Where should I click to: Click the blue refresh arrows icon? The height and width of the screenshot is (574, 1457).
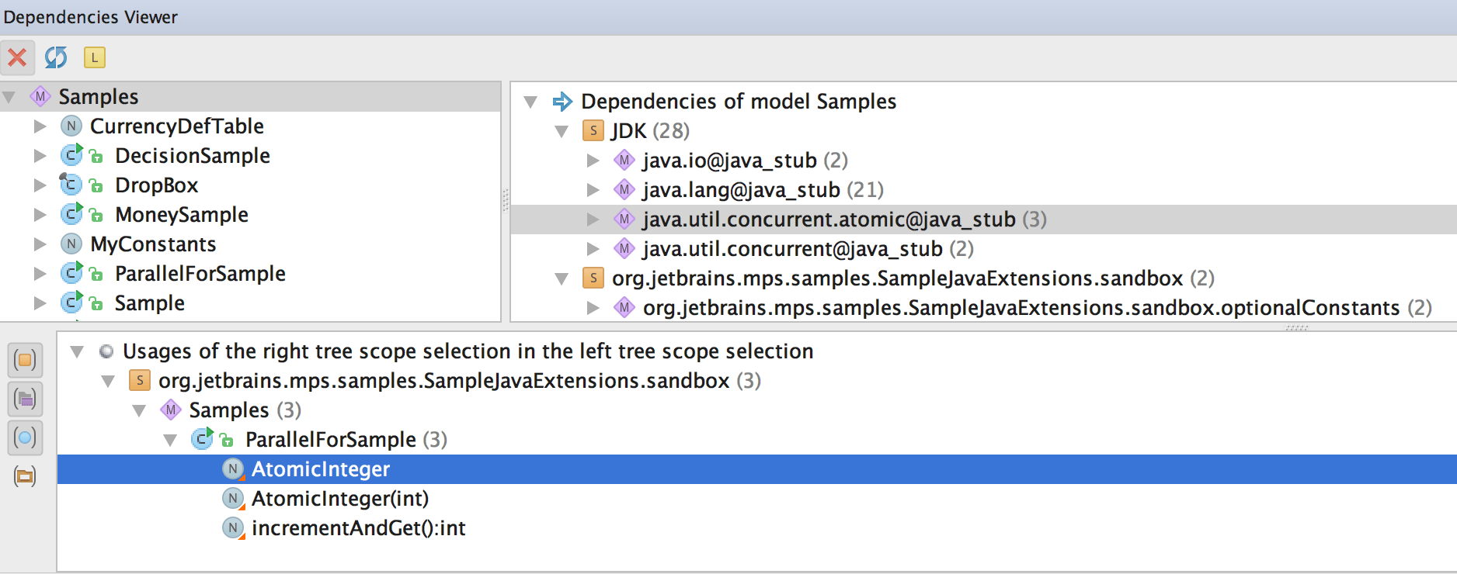click(x=56, y=57)
